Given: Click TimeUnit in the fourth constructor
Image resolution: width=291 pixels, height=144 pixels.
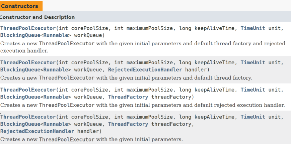Looking at the screenshot, I should tap(253, 117).
